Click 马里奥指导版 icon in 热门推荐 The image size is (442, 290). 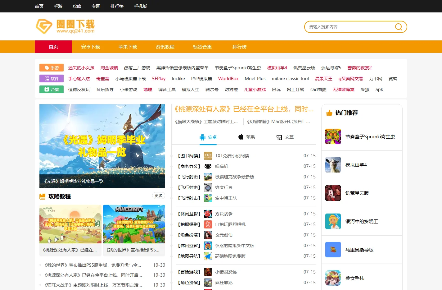point(333,250)
